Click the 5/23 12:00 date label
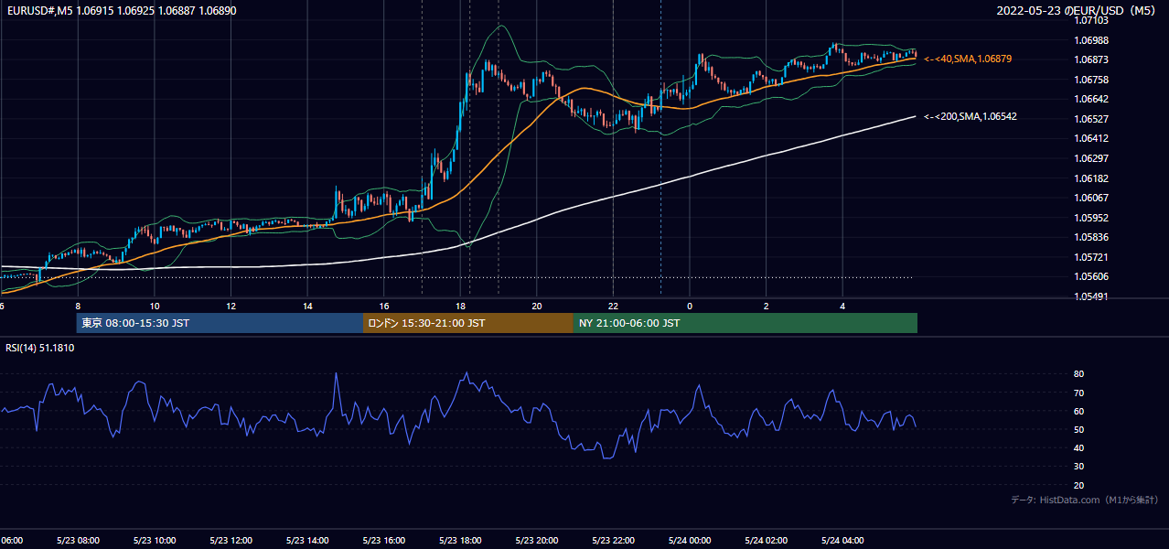The height and width of the screenshot is (549, 1169). coord(231,541)
